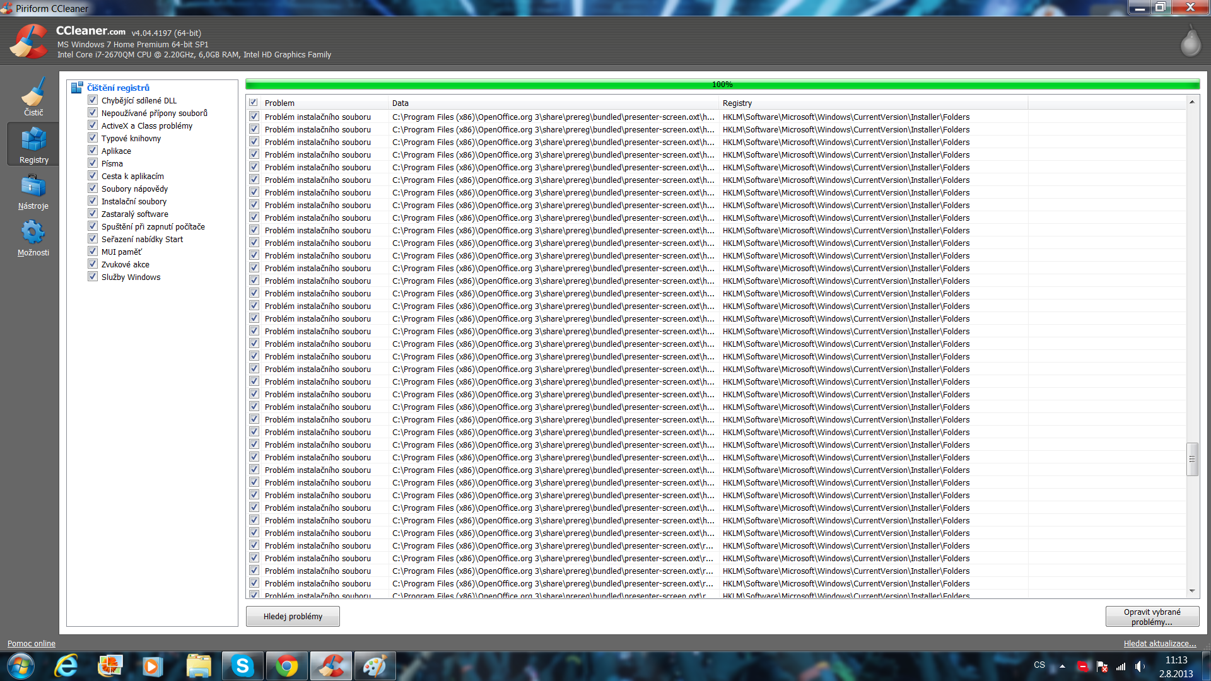Click the 100% scan progress bar
This screenshot has height=681, width=1211.
click(722, 84)
